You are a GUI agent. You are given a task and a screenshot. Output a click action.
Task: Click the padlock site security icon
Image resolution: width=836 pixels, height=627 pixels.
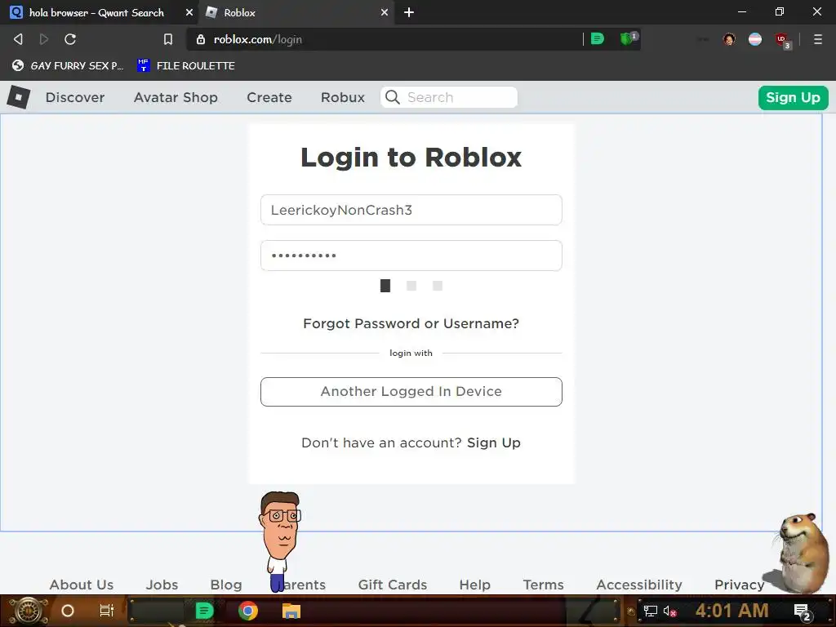click(x=201, y=39)
